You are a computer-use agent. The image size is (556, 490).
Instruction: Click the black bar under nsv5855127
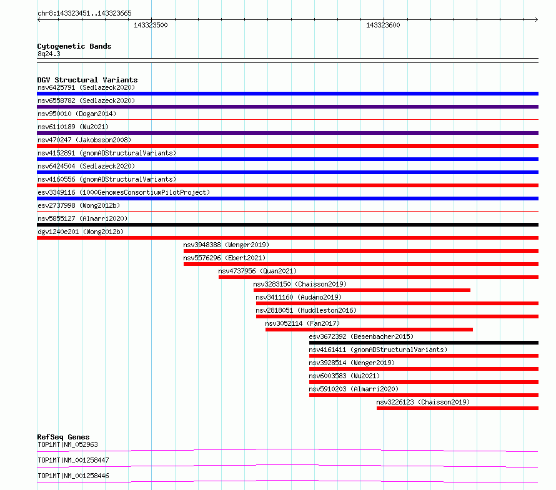click(x=287, y=225)
